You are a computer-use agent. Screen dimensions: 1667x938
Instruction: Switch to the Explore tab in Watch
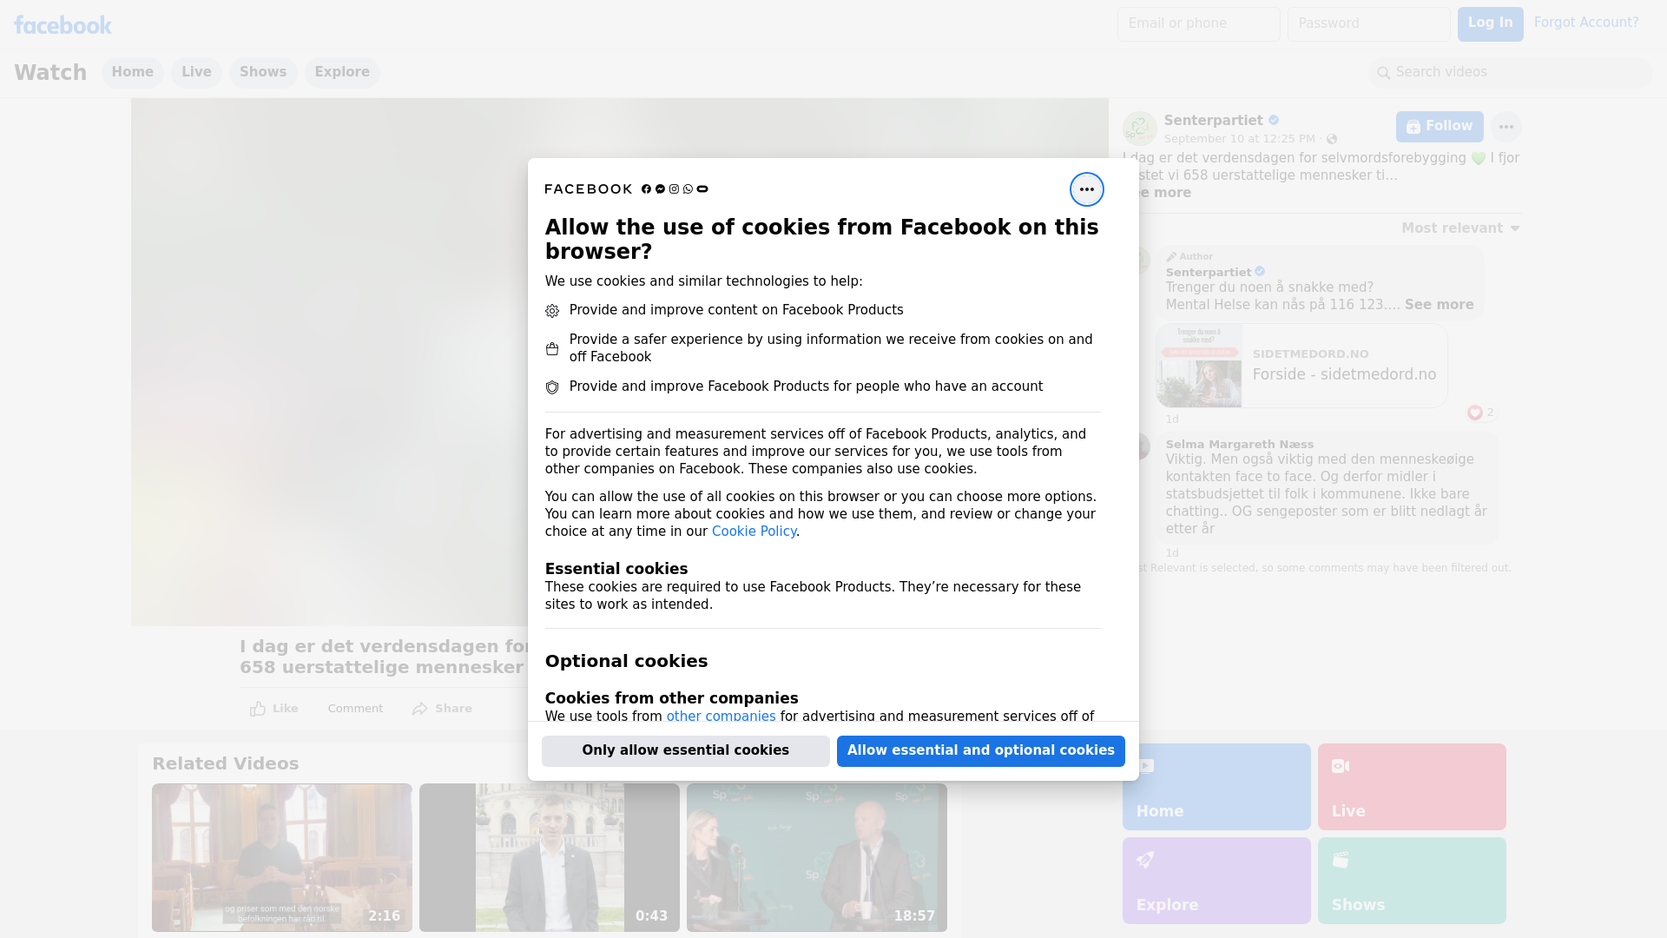[342, 72]
